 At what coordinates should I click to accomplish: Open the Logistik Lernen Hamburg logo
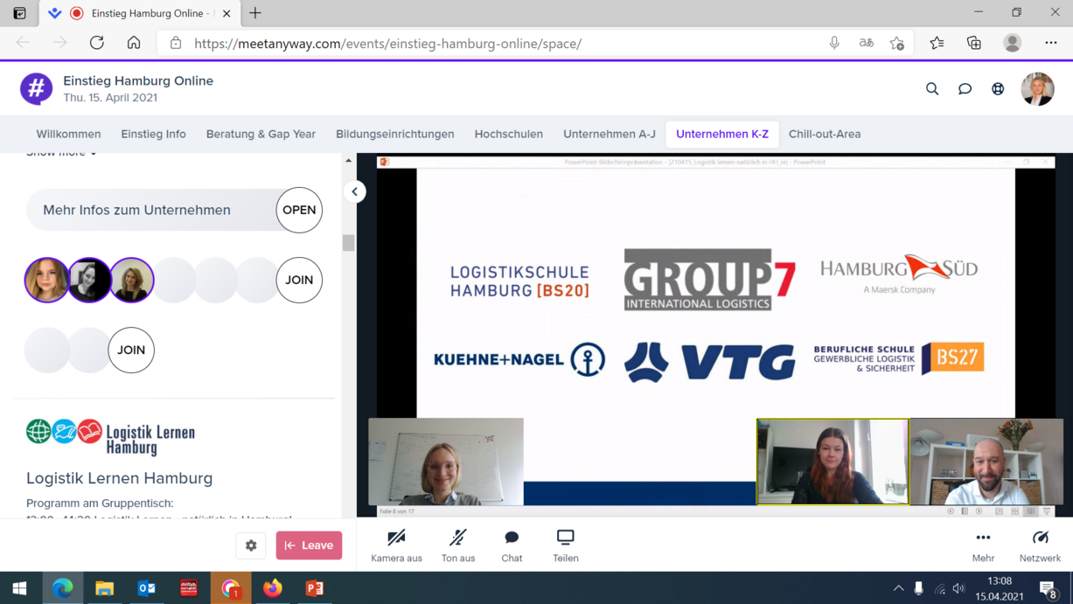(110, 437)
